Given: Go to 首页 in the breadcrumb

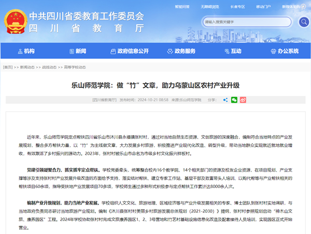Looking at the screenshot, I should click(8, 67).
